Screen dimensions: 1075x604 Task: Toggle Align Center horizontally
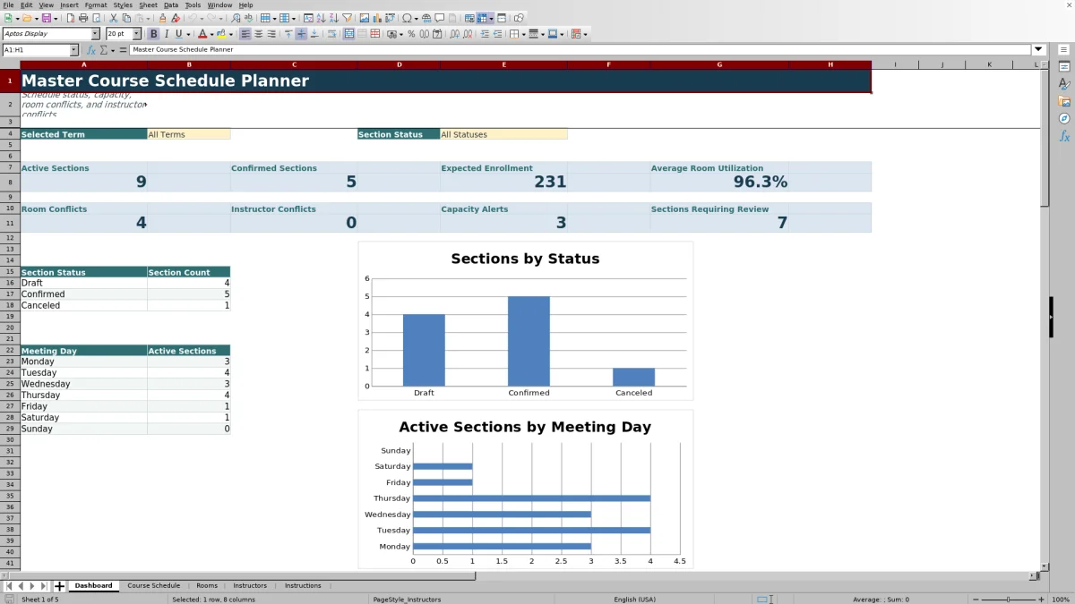point(259,34)
